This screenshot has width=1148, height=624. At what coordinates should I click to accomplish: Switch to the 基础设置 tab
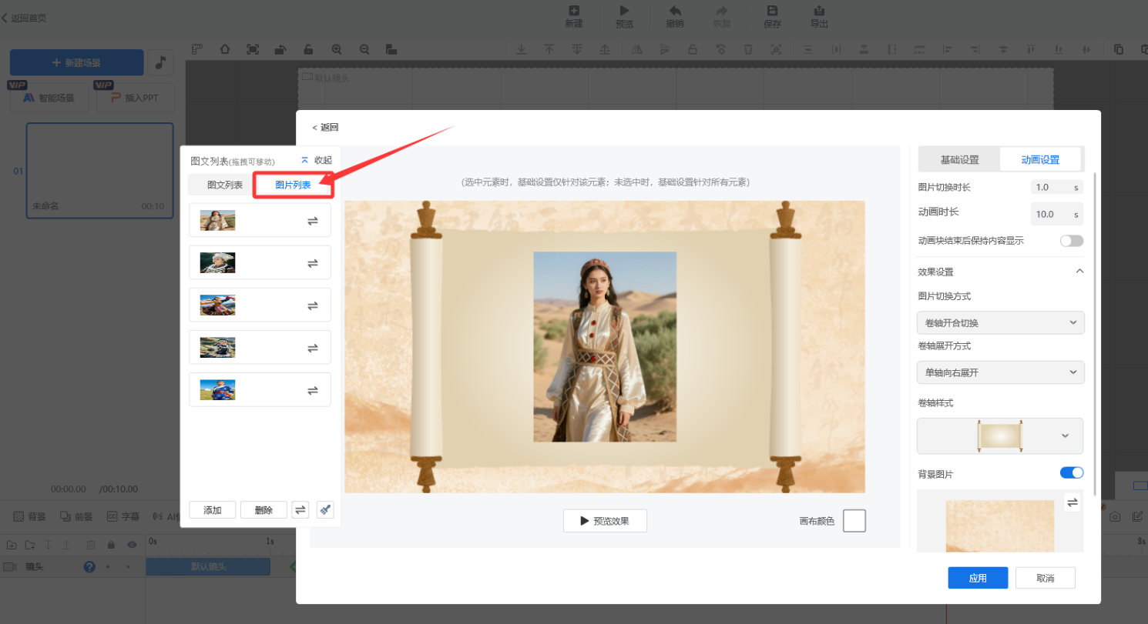959,160
